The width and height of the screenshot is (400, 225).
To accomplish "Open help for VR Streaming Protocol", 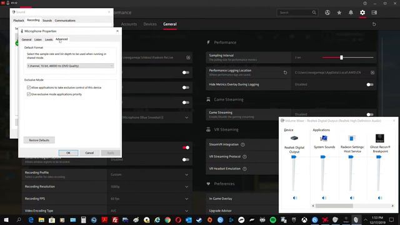I will [x=244, y=157].
